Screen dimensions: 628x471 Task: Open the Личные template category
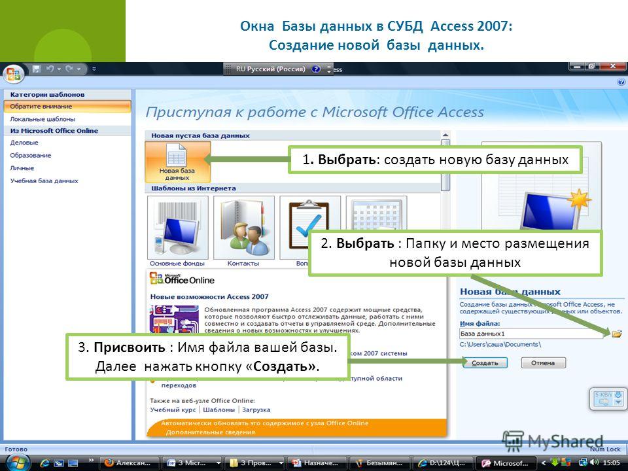[22, 168]
